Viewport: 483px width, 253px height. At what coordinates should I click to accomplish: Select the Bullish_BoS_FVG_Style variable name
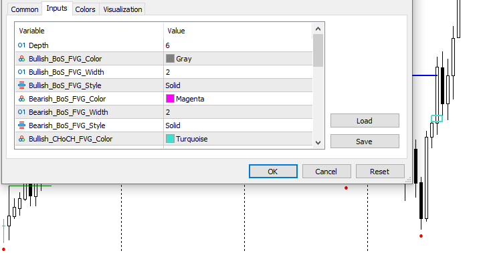point(65,85)
